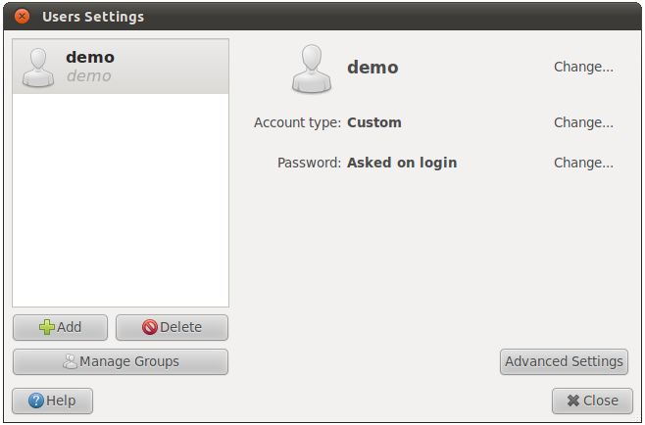Select the italic demo username in list

[88, 76]
